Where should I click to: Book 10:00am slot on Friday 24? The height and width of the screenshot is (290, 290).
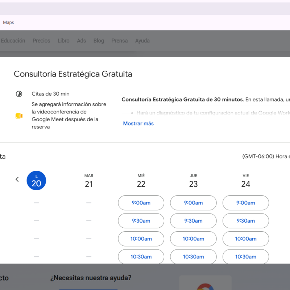tap(246, 239)
